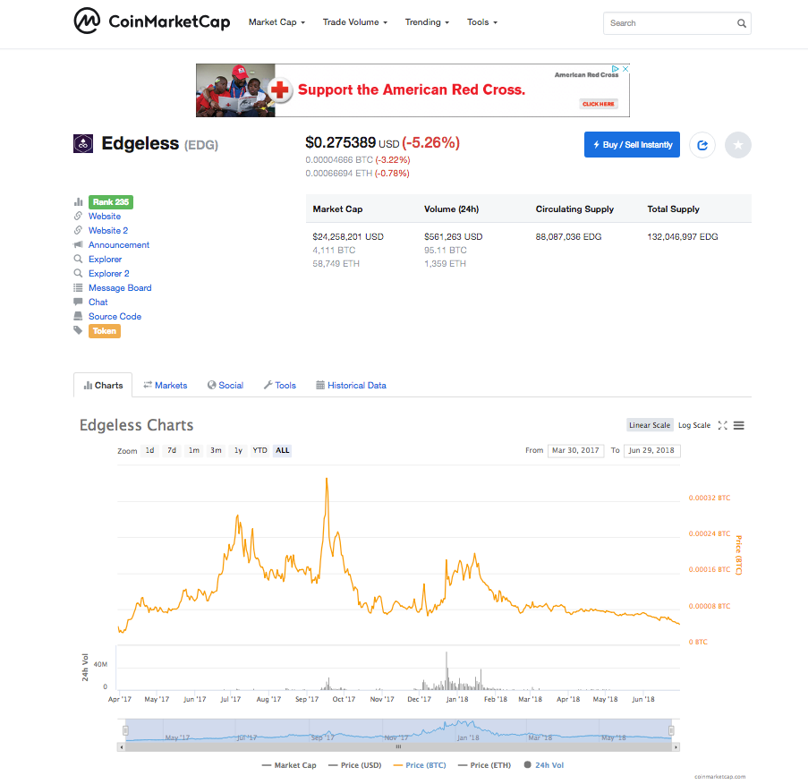The image size is (808, 784).
Task: Open the Tools navigation dropdown
Action: [x=482, y=22]
